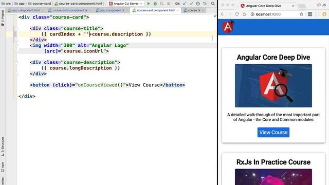Click the RxJs In Practice Course title
329x185 pixels.
click(x=273, y=162)
